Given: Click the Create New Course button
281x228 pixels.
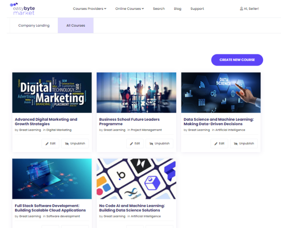Looking at the screenshot, I should pos(237,60).
